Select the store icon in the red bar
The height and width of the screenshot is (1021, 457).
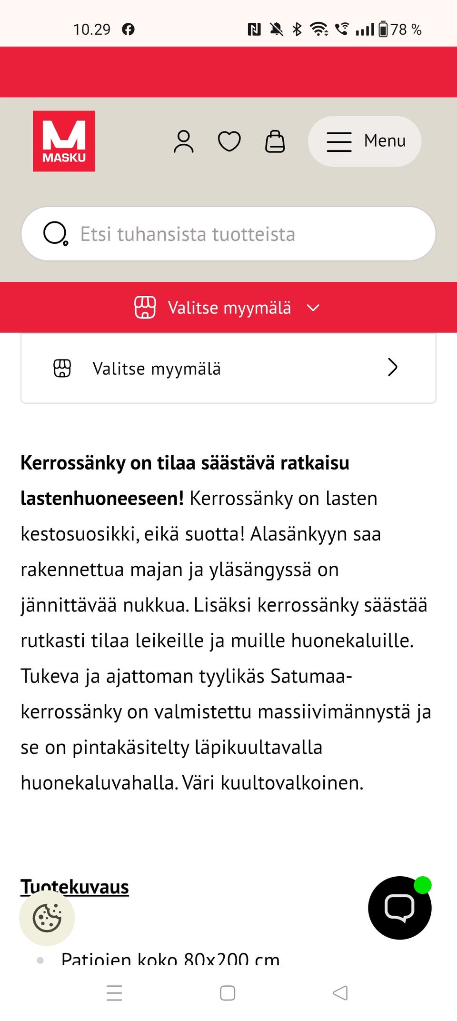tap(146, 308)
